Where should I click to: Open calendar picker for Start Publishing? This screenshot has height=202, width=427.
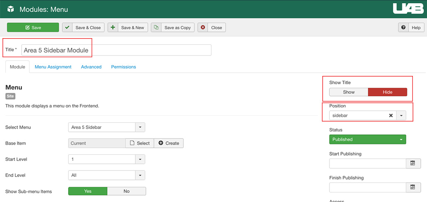(x=412, y=163)
